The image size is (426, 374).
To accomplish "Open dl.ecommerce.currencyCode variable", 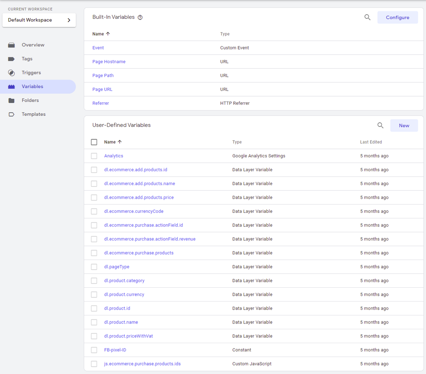I will 134,211.
